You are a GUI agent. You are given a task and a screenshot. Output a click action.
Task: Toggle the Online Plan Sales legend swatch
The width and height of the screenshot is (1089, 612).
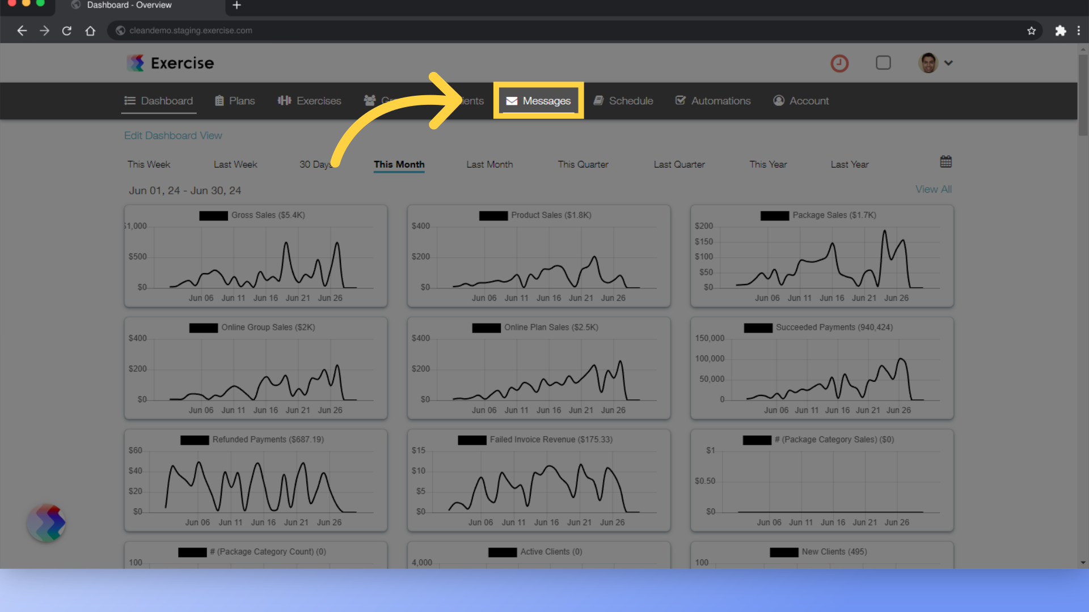(x=487, y=328)
